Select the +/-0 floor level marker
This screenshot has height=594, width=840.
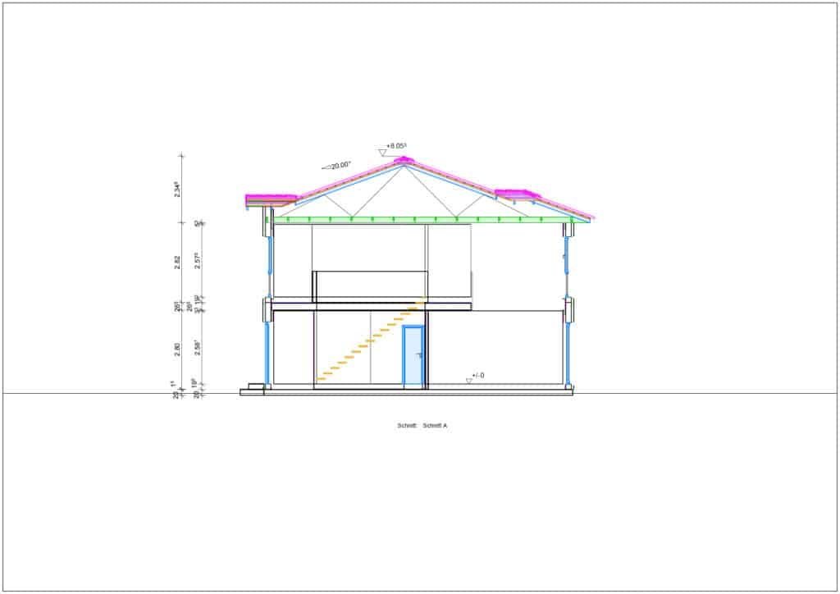(x=477, y=376)
